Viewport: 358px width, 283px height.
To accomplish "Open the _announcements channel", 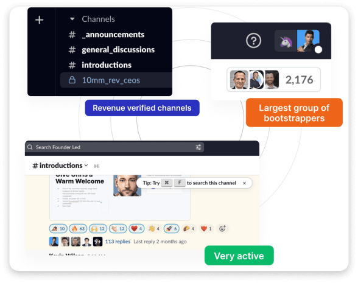I will (113, 35).
